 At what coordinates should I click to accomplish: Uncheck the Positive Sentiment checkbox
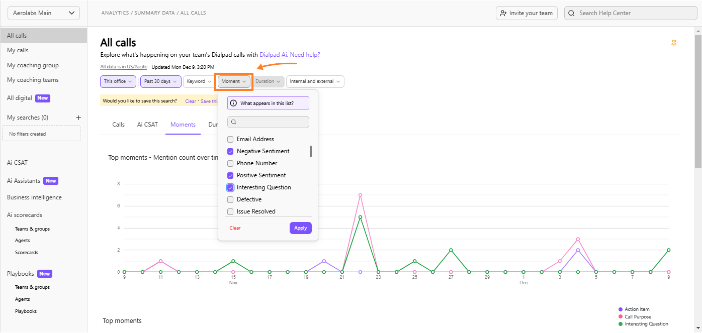[x=230, y=175]
